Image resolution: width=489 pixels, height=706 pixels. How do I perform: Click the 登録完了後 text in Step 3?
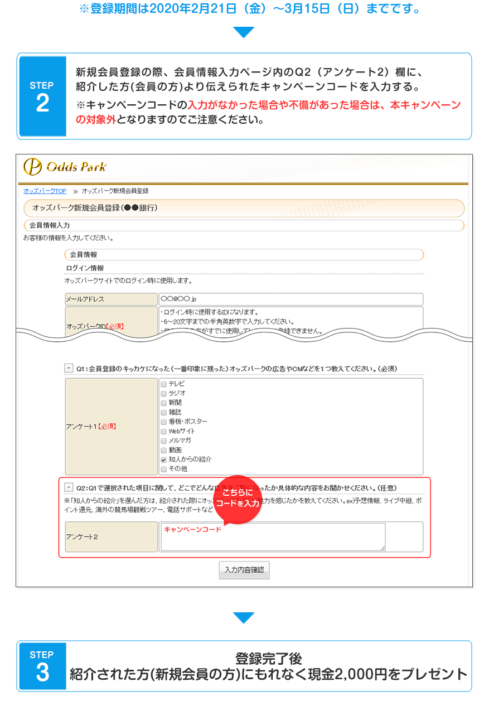click(x=268, y=658)
